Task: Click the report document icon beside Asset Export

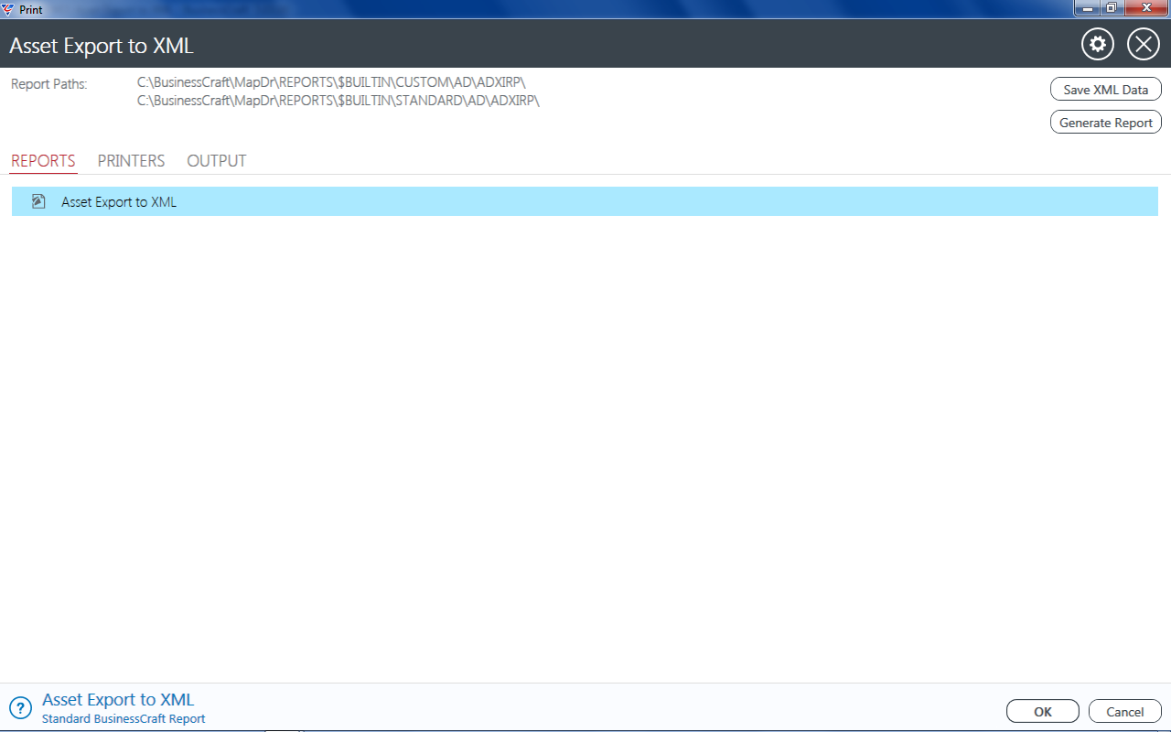Action: tap(38, 201)
